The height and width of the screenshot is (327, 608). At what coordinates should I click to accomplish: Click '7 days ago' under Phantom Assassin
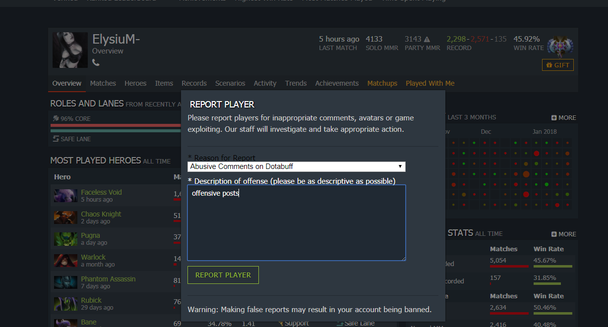[x=96, y=286]
